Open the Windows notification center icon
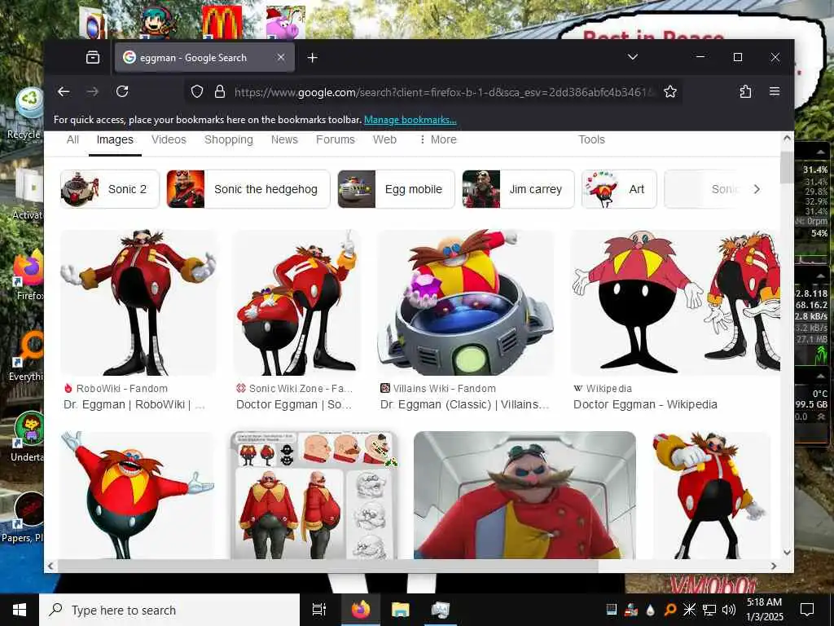 807,610
